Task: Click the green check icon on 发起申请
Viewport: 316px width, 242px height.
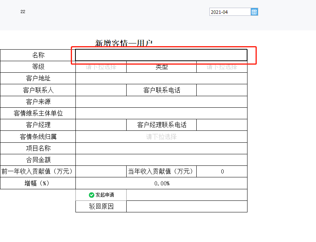Action: point(92,195)
